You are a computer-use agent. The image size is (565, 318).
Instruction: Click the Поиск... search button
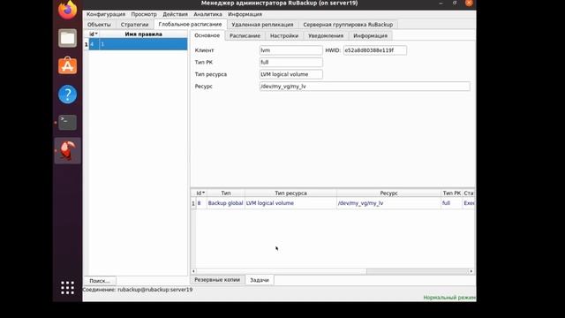(100, 281)
